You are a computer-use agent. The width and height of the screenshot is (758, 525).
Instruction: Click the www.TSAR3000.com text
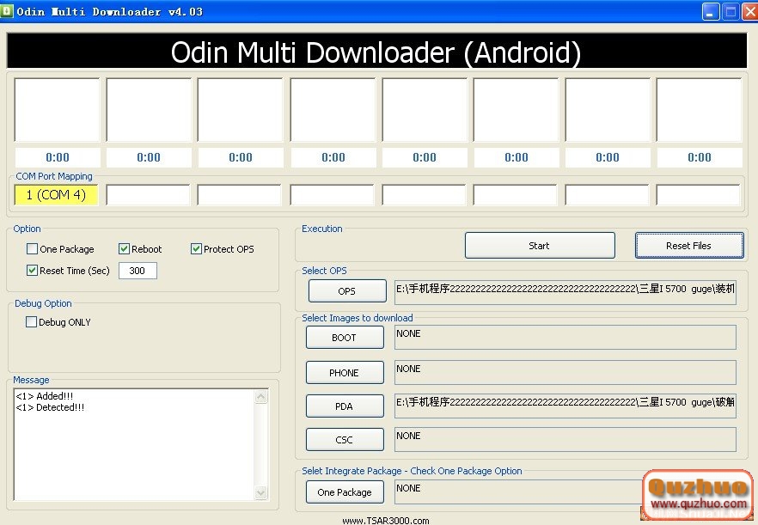click(386, 521)
